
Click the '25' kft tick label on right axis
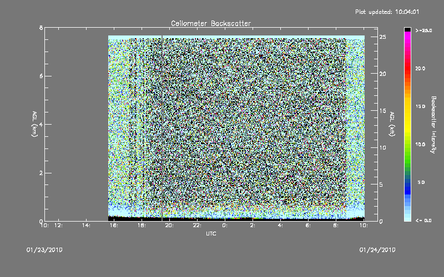pyautogui.click(x=382, y=37)
